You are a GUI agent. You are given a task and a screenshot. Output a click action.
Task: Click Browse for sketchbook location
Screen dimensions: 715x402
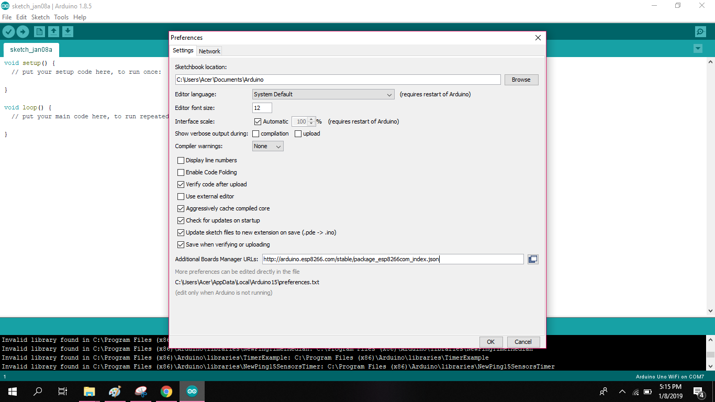pyautogui.click(x=521, y=80)
